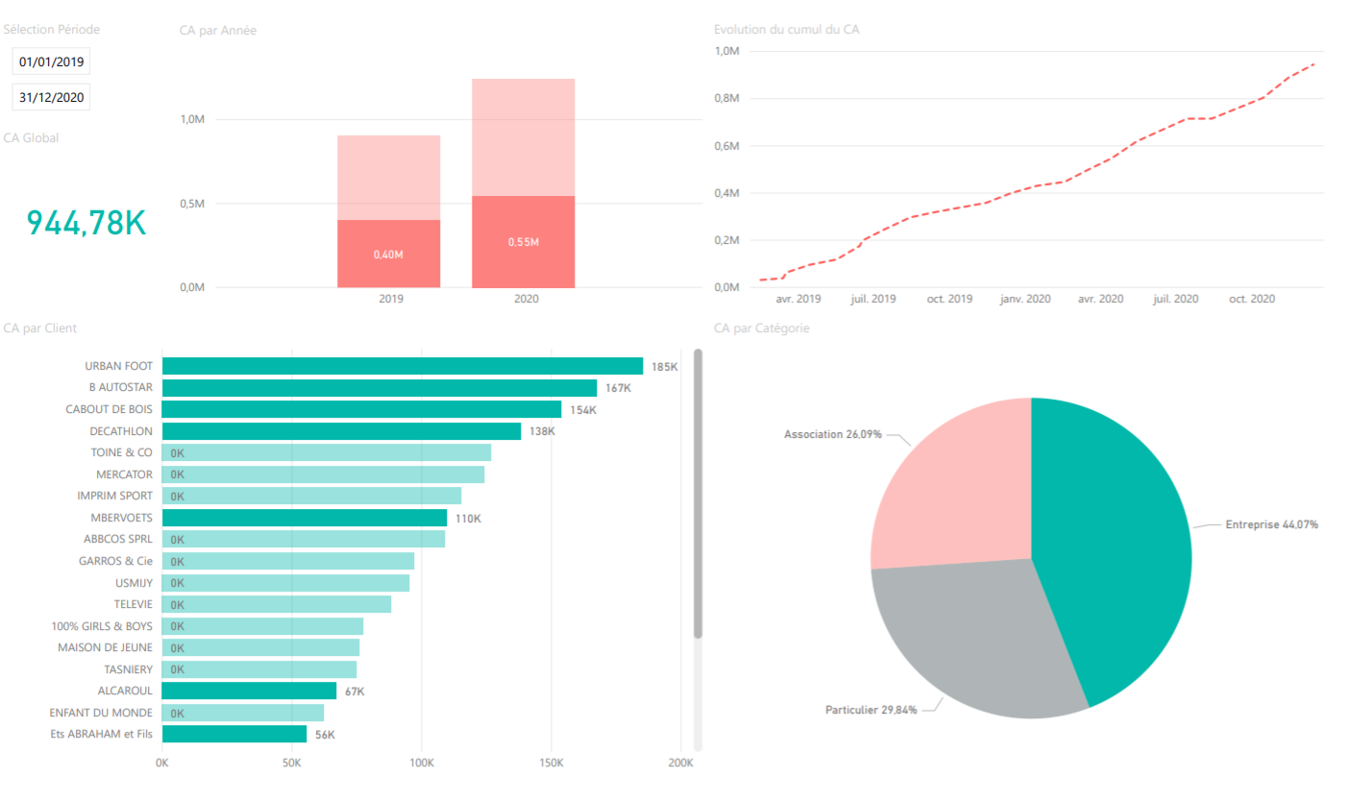
Task: Select the CA Global card value 944,78K
Action: tap(86, 223)
